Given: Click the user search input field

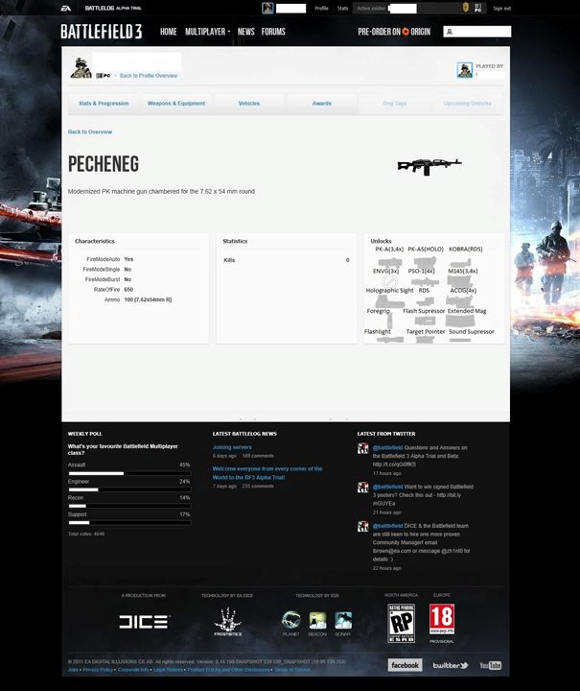Looking at the screenshot, I should click(x=477, y=32).
